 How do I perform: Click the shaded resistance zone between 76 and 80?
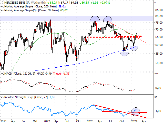(77, 19)
